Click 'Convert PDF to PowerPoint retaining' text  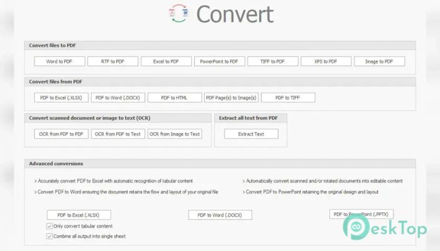click(x=311, y=192)
